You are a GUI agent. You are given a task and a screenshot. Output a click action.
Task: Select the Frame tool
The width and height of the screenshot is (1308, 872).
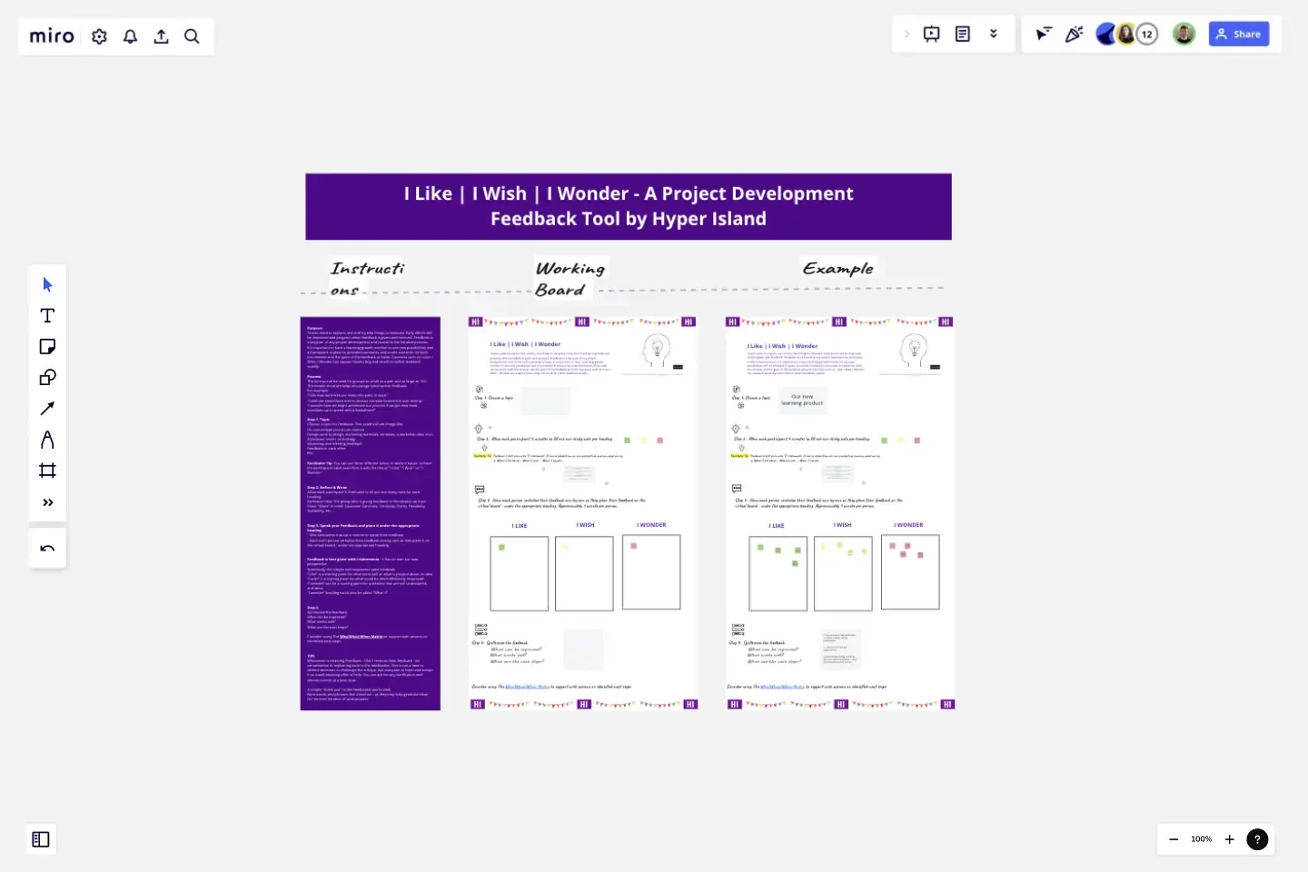pos(48,471)
